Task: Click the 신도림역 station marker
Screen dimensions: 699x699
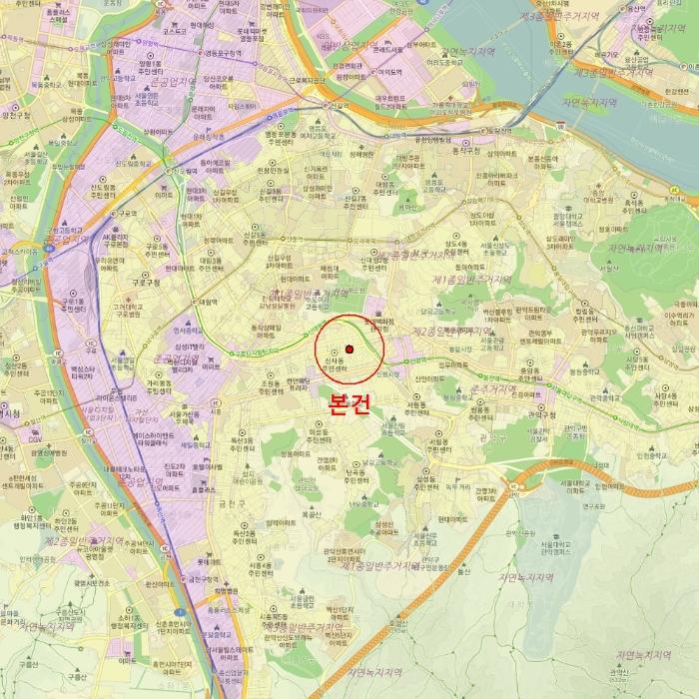Action: click(x=169, y=171)
